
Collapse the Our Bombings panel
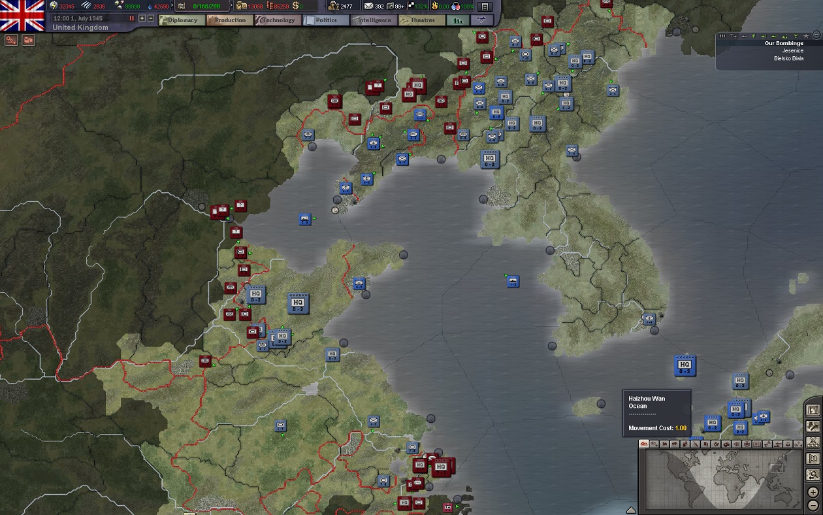pos(816,37)
